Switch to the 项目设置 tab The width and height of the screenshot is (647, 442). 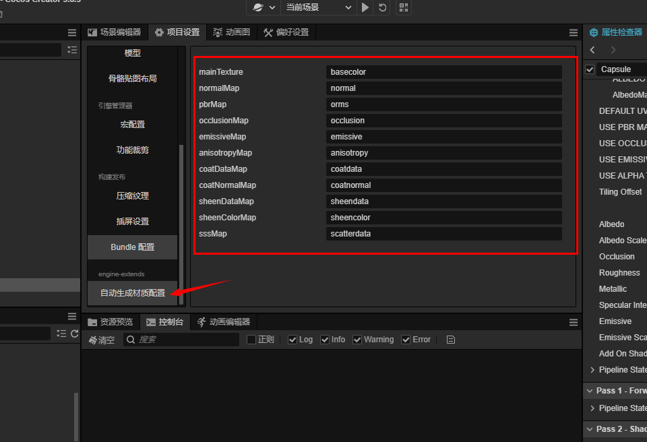point(177,32)
